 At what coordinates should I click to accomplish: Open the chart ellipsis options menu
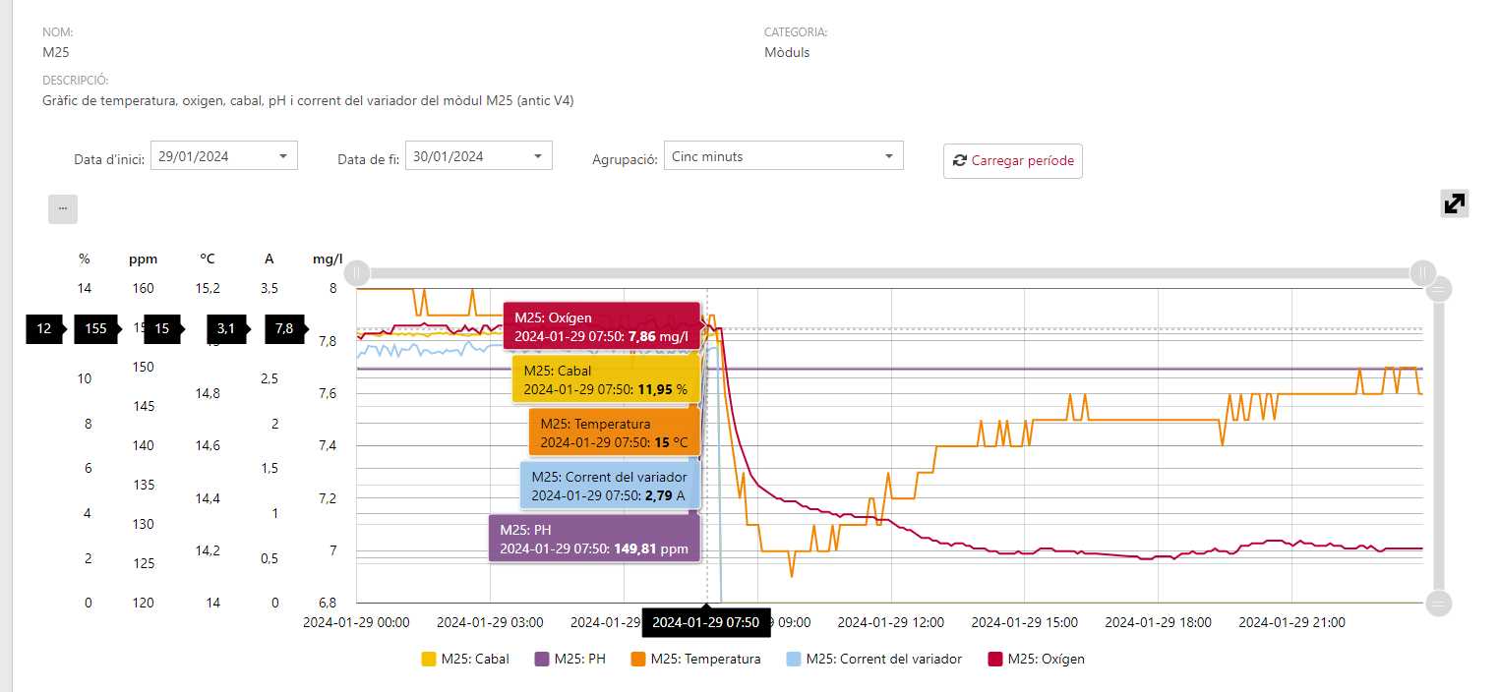point(63,209)
